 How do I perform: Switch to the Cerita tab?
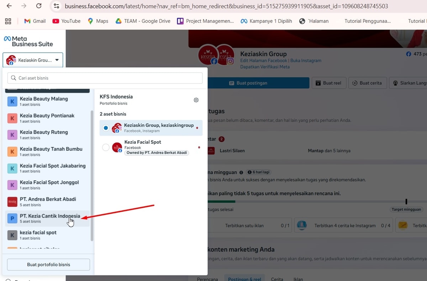[277, 279]
